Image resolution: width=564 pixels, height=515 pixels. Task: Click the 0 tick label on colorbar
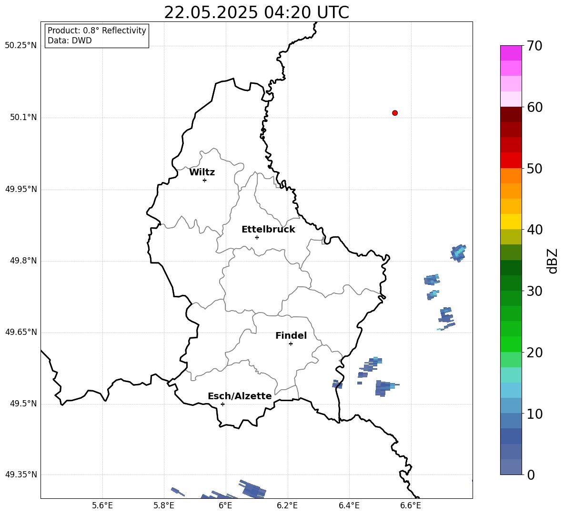[531, 475]
